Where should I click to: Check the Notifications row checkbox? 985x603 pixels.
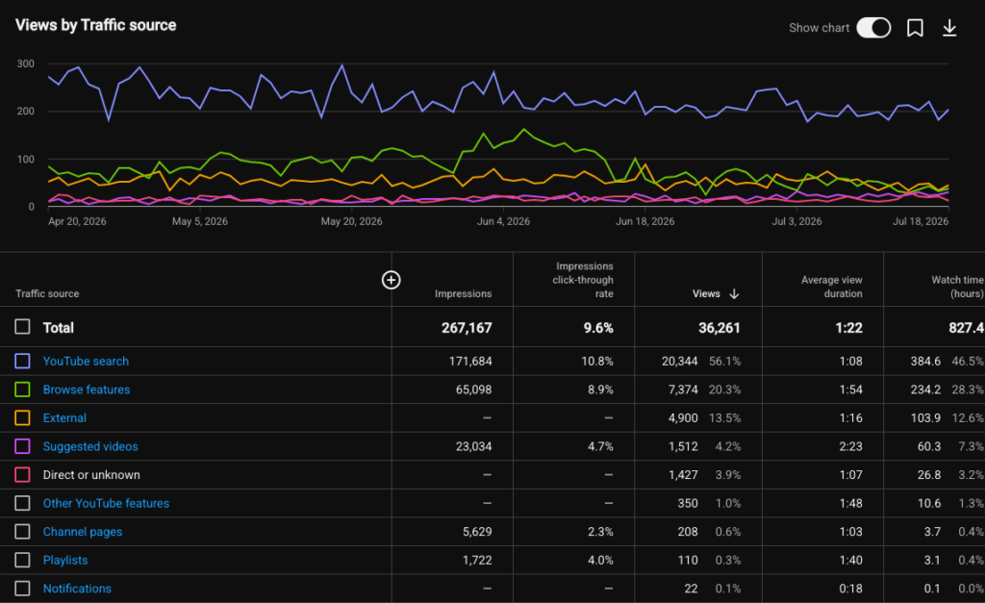coord(23,589)
